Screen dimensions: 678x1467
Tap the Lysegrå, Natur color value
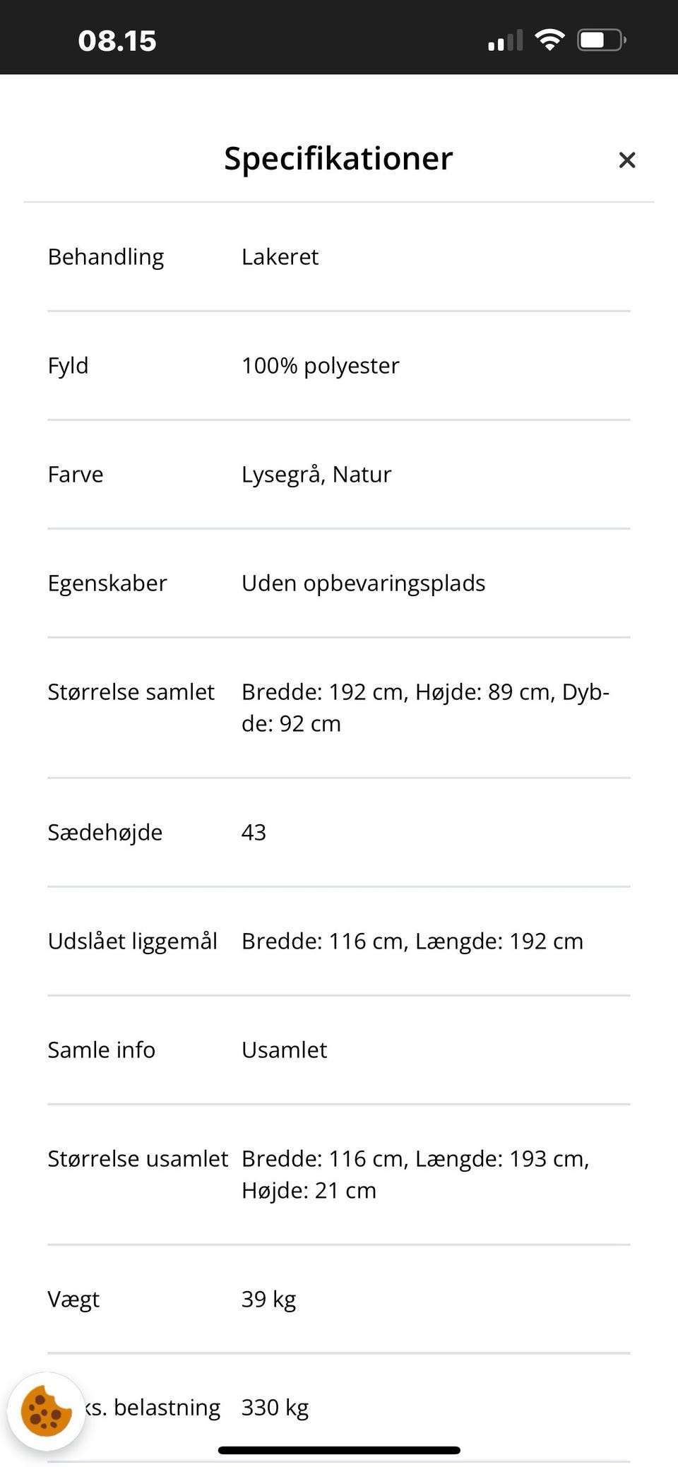pos(316,475)
